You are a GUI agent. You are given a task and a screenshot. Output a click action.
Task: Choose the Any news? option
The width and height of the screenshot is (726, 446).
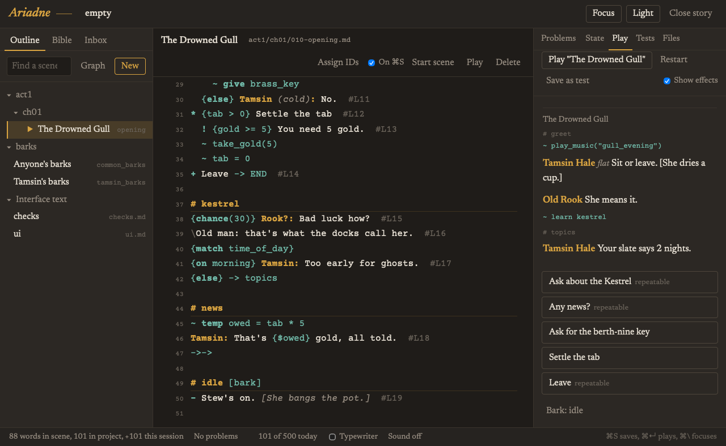click(x=630, y=307)
